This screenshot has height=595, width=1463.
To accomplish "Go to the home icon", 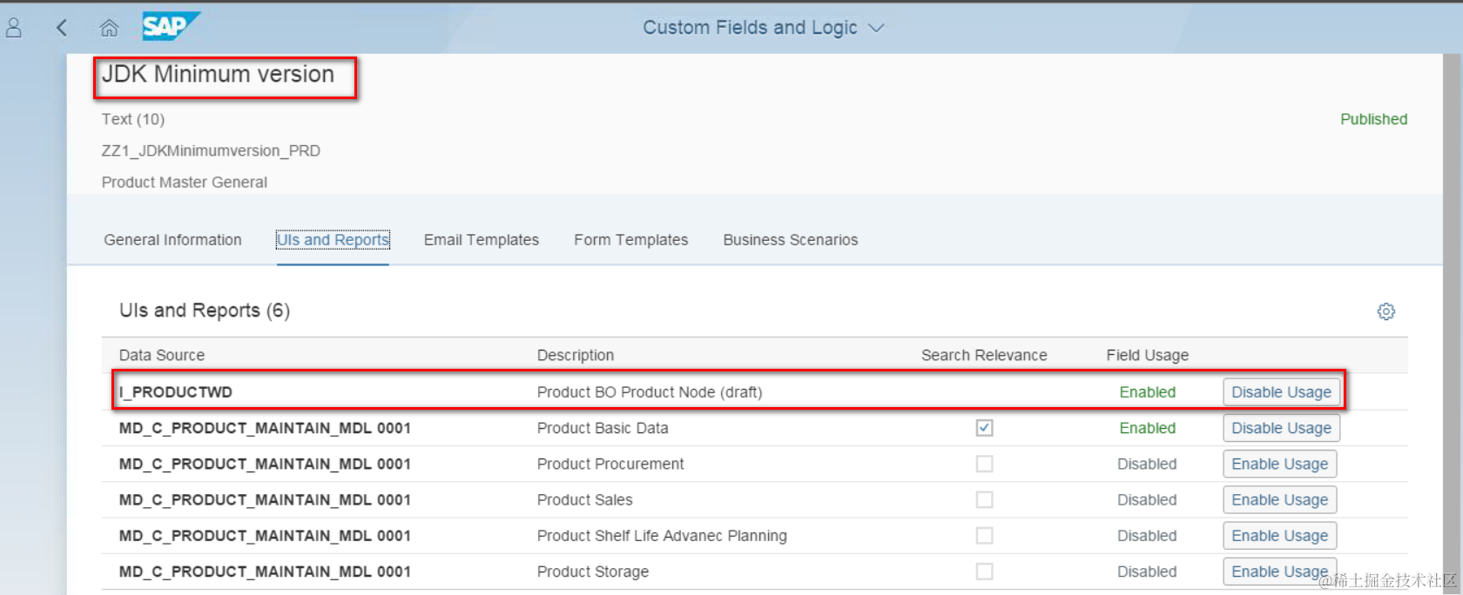I will tap(109, 28).
